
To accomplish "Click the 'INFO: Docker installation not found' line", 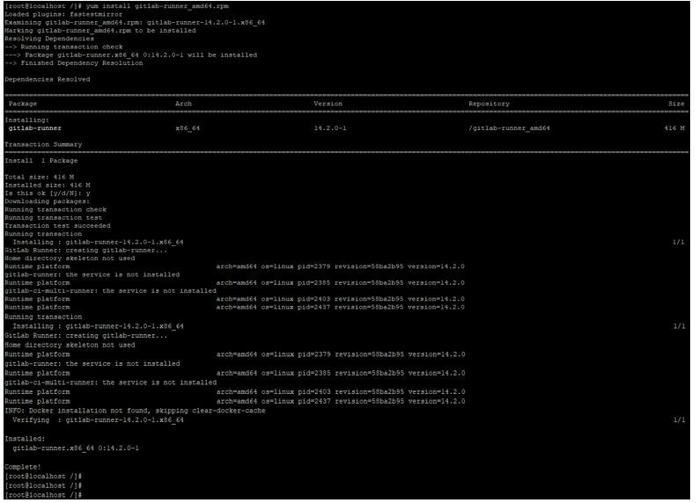I will [135, 411].
